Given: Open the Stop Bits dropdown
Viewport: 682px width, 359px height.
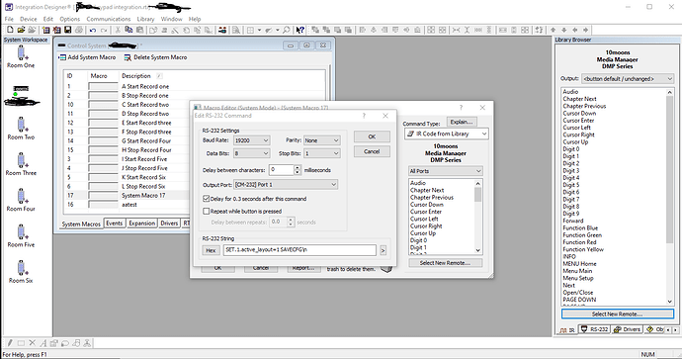Looking at the screenshot, I should click(x=322, y=153).
